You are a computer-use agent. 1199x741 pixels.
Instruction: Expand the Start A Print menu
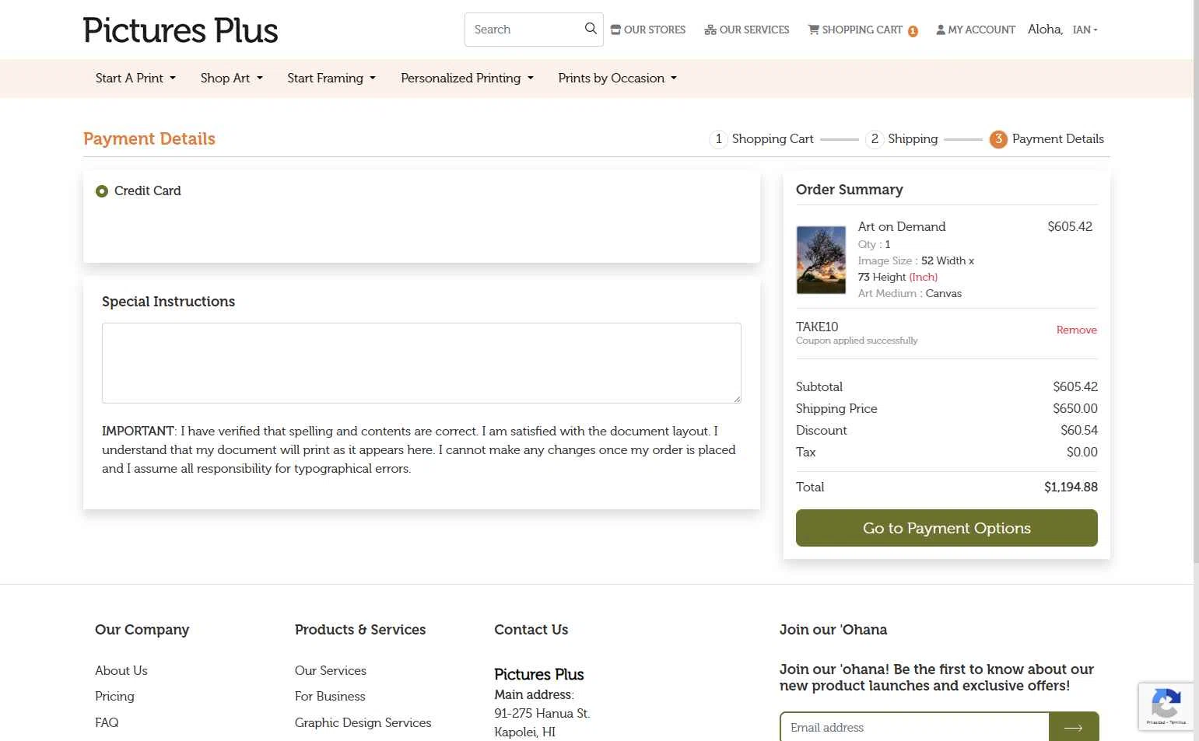(135, 78)
